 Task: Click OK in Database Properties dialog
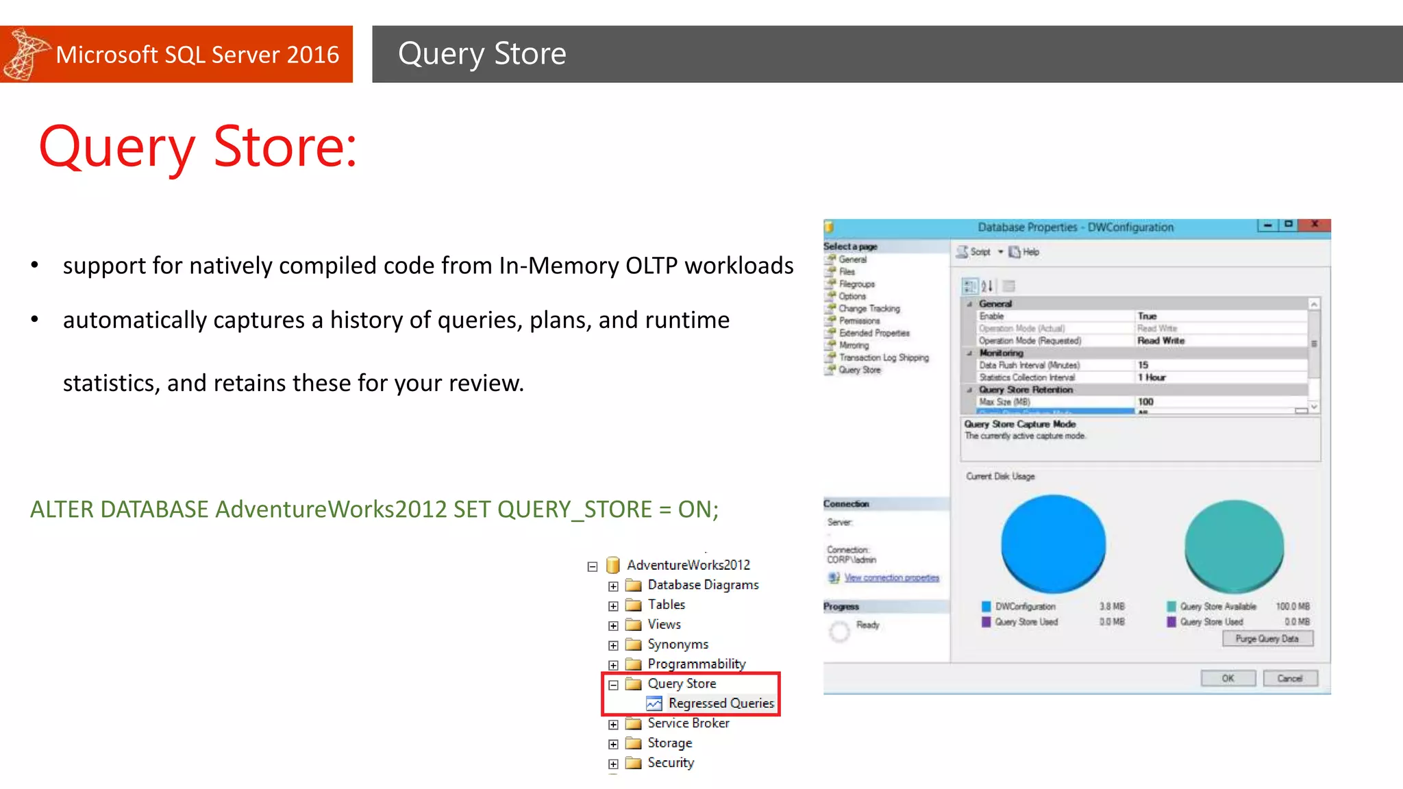[1228, 679]
